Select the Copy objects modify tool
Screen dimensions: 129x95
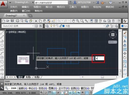125,37
